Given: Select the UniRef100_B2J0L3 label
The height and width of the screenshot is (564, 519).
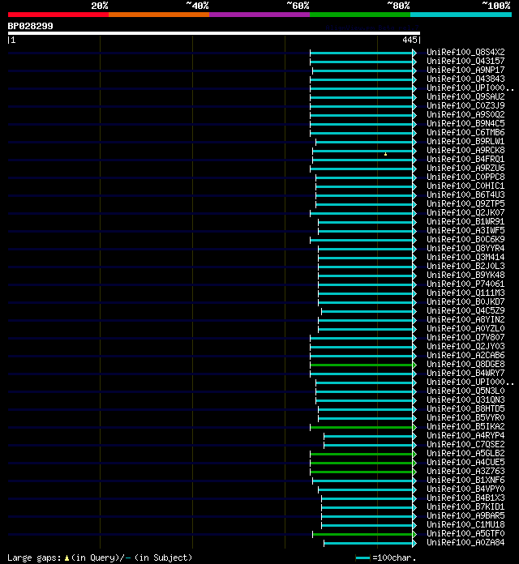Looking at the screenshot, I should (465, 266).
